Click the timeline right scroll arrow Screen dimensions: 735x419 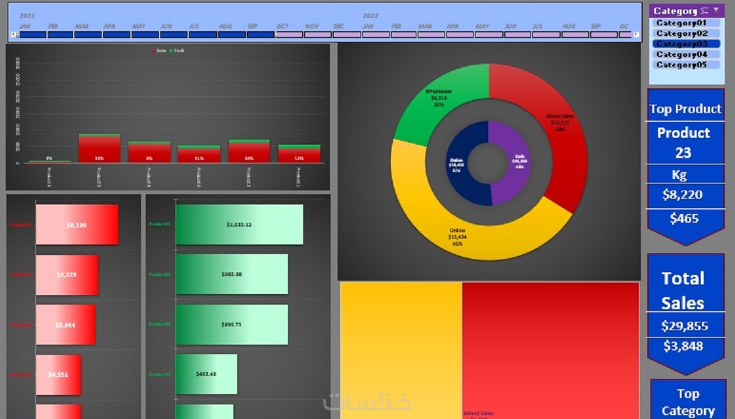click(636, 35)
